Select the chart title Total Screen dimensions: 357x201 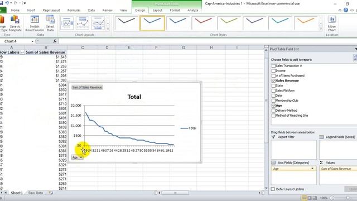(134, 97)
